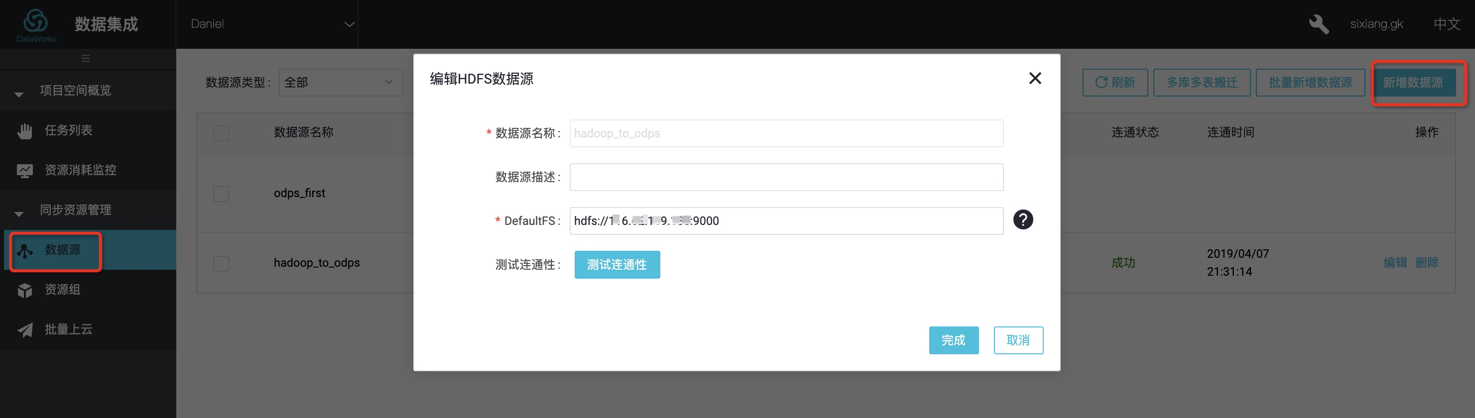Viewport: 1475px width, 418px height.
Task: Click the DefaultFS help question mark icon
Action: click(1023, 219)
